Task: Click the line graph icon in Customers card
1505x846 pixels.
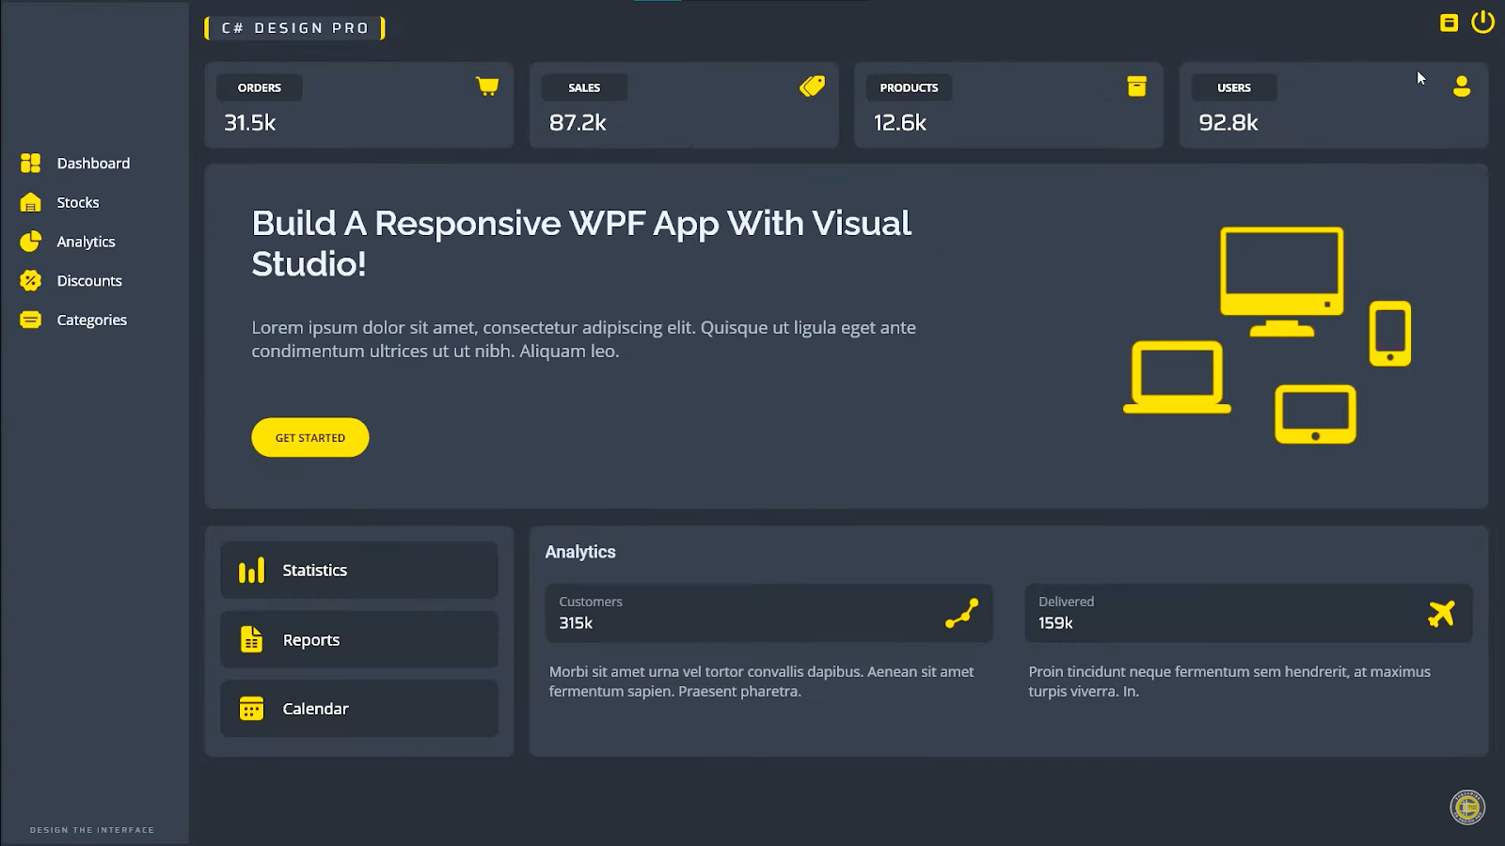Action: point(961,614)
